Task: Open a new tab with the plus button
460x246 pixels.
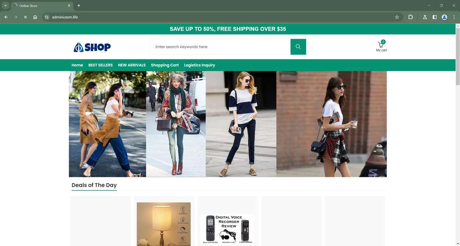Action: point(78,6)
